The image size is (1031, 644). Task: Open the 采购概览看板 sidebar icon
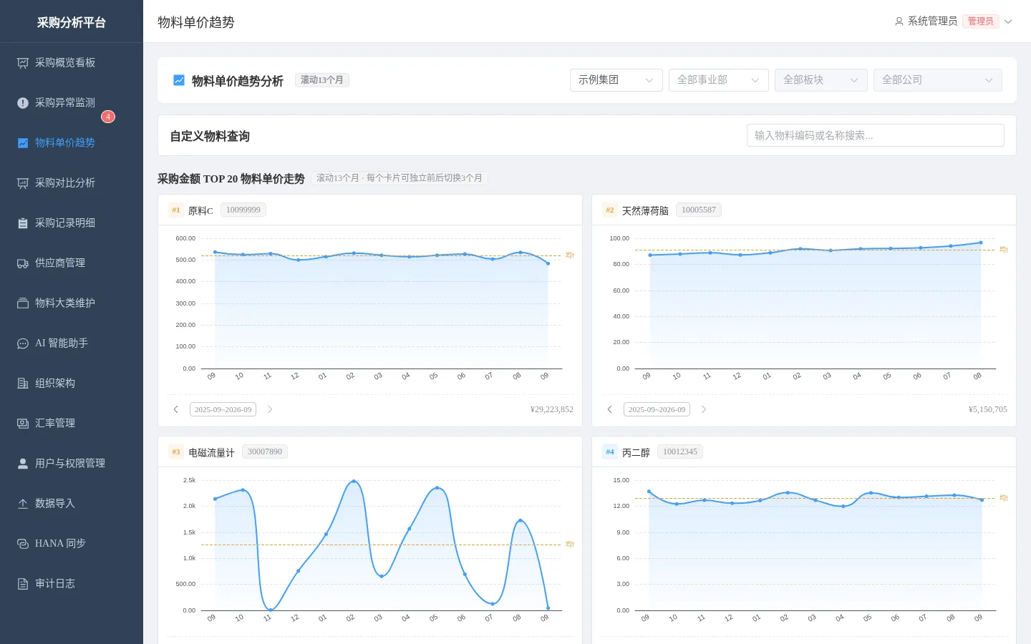tap(23, 63)
